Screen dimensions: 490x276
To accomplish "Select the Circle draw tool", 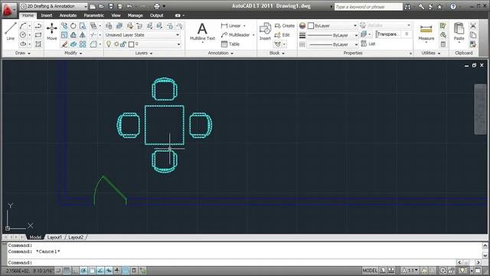I will pyautogui.click(x=23, y=35).
